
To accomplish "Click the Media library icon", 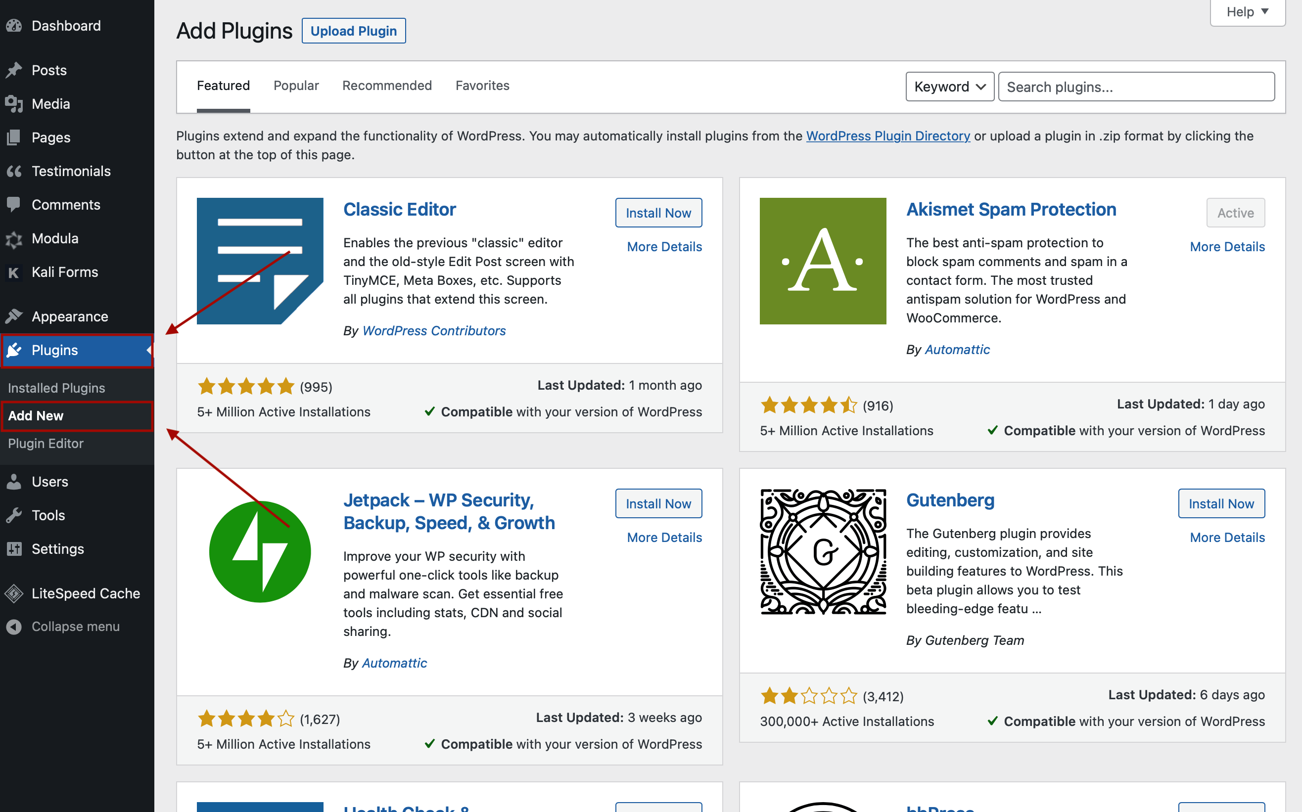I will pos(14,104).
